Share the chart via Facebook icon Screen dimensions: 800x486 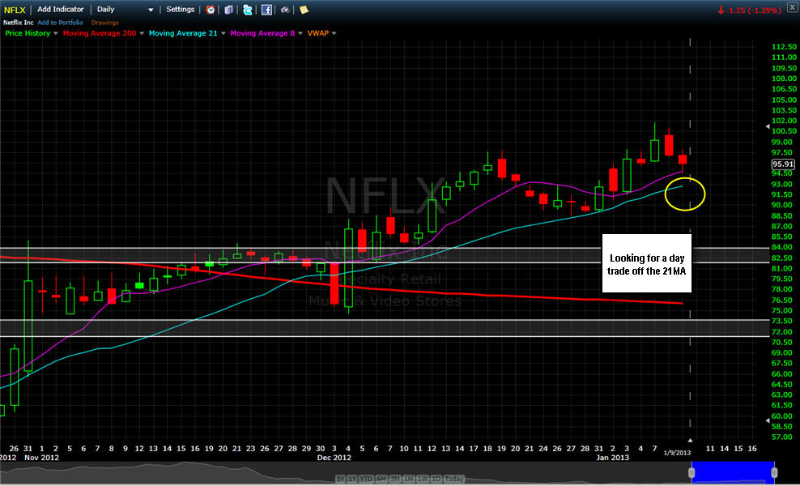[266, 9]
